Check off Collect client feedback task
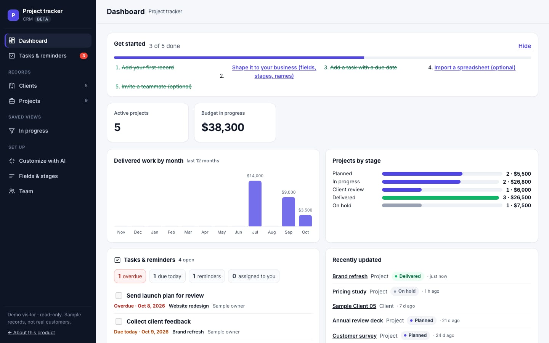Viewport: 549px width, 343px height. pyautogui.click(x=119, y=322)
